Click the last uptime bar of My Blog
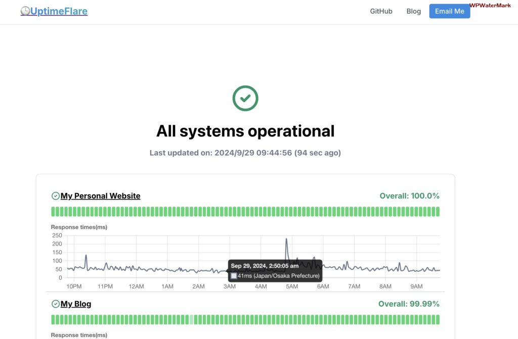The image size is (518, 339). pyautogui.click(x=438, y=319)
